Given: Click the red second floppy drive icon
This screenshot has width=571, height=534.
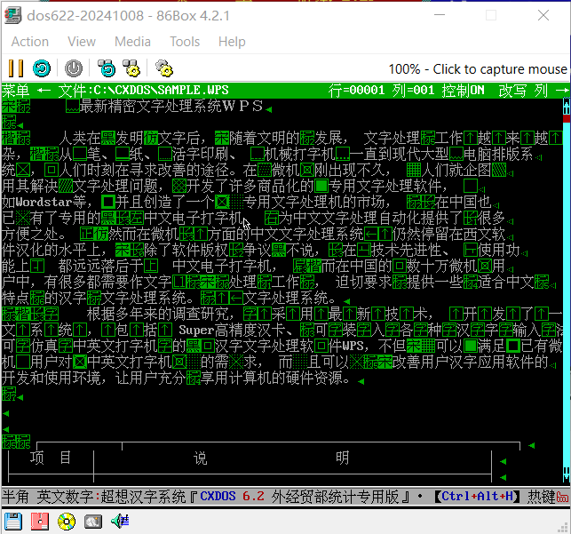Looking at the screenshot, I should point(40,522).
